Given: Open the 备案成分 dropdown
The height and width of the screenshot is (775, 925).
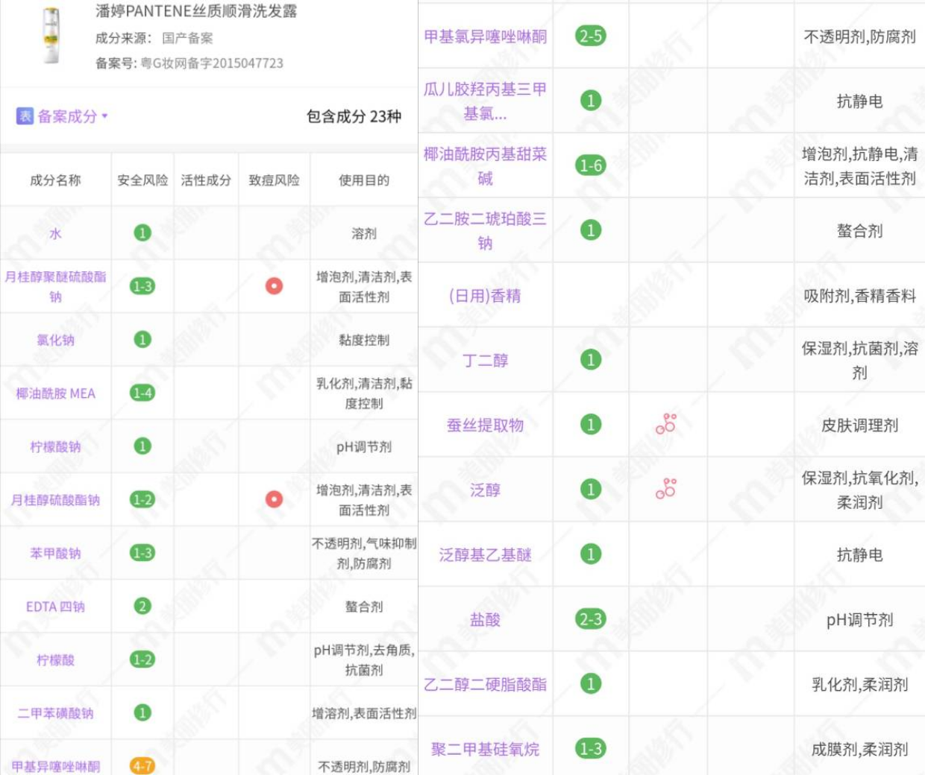Looking at the screenshot, I should (63, 116).
